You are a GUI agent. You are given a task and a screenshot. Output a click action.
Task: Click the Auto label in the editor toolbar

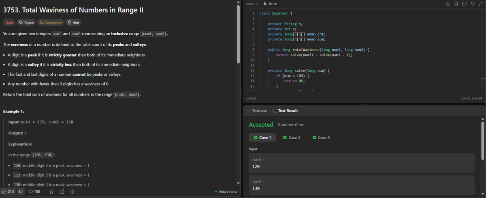tap(273, 4)
